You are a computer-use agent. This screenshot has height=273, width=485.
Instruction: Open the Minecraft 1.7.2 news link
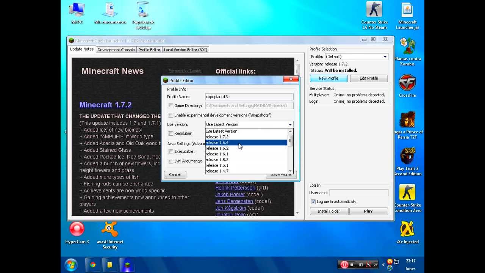click(105, 105)
